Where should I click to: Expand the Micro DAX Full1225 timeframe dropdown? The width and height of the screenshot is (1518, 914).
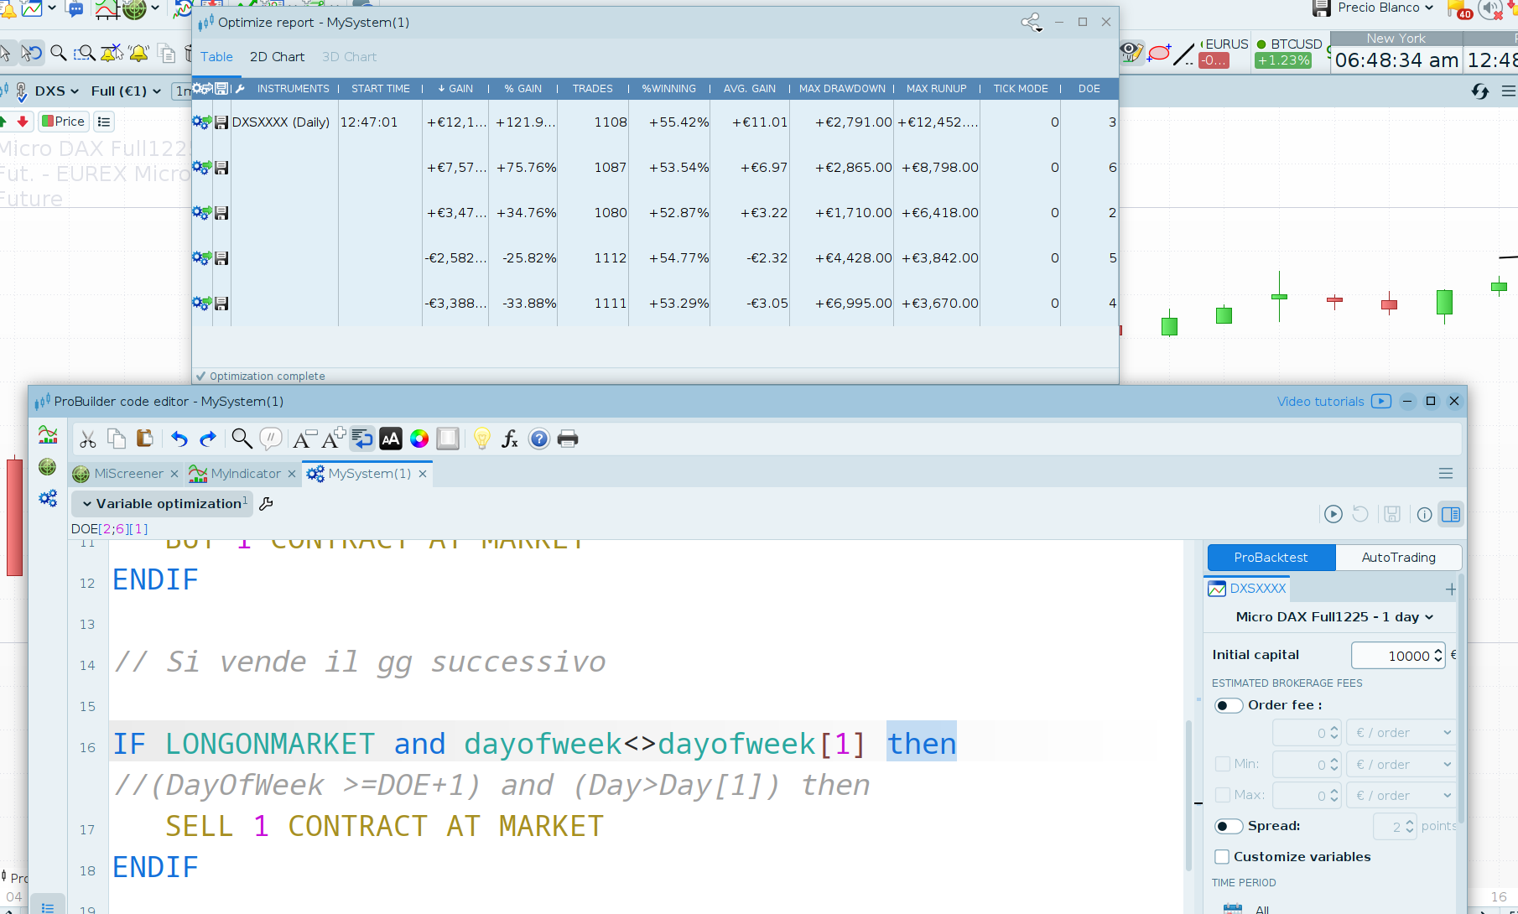[x=1333, y=617]
